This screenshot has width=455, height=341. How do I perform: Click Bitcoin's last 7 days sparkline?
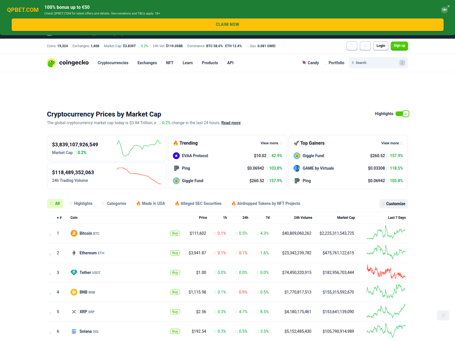point(386,233)
